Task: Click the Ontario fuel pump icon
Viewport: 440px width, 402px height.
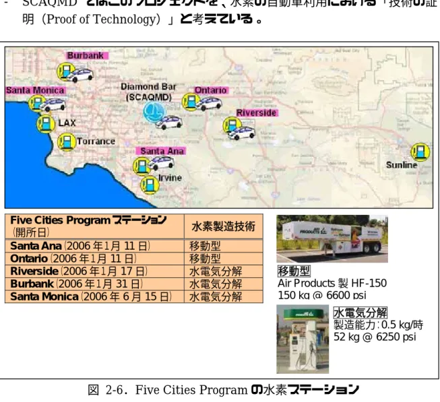Action: 191,102
